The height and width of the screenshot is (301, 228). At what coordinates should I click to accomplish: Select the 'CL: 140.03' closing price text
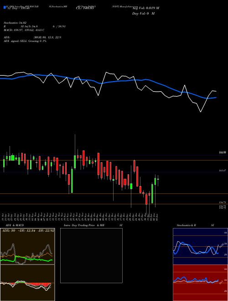click(x=85, y=8)
